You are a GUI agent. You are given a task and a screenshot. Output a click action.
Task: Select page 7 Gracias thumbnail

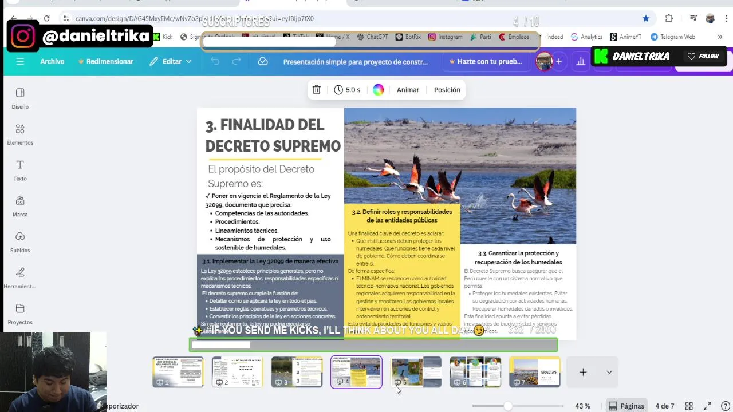click(535, 372)
